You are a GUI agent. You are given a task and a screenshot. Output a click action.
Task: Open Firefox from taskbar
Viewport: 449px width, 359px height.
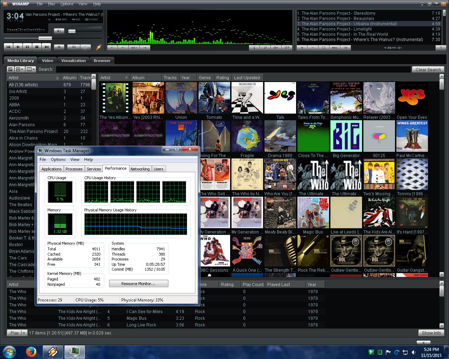point(31,352)
